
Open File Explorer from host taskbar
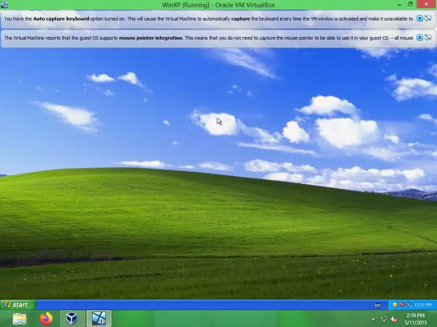point(20,318)
